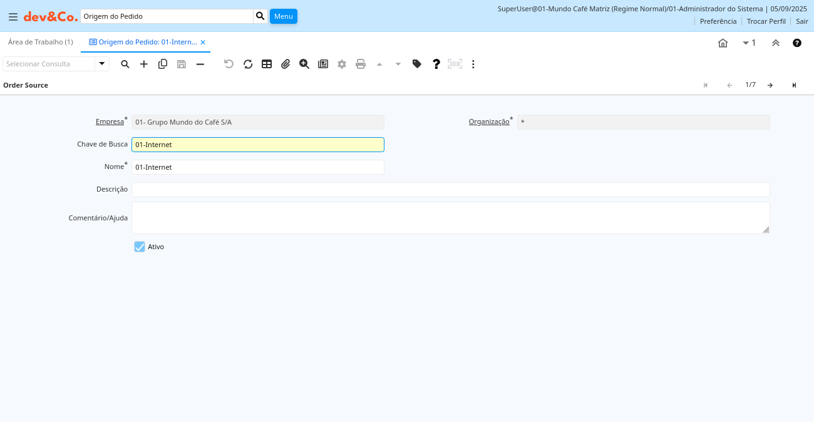The image size is (814, 422).
Task: Toggle grid view table icon
Action: (x=267, y=64)
